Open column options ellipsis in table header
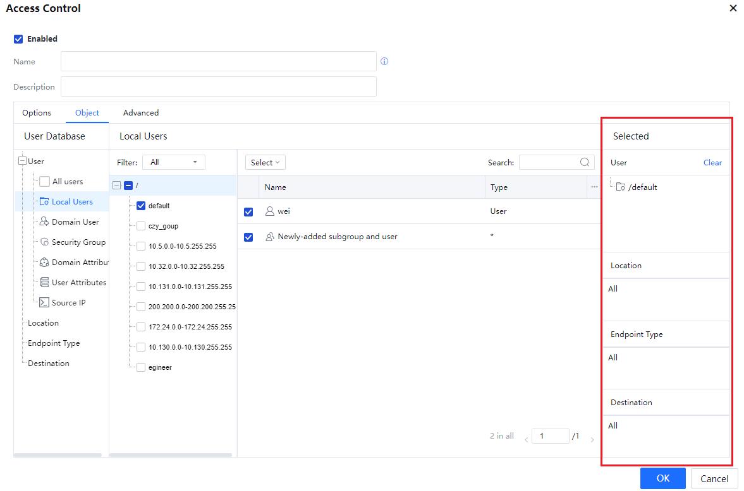This screenshot has width=744, height=491. (x=594, y=187)
